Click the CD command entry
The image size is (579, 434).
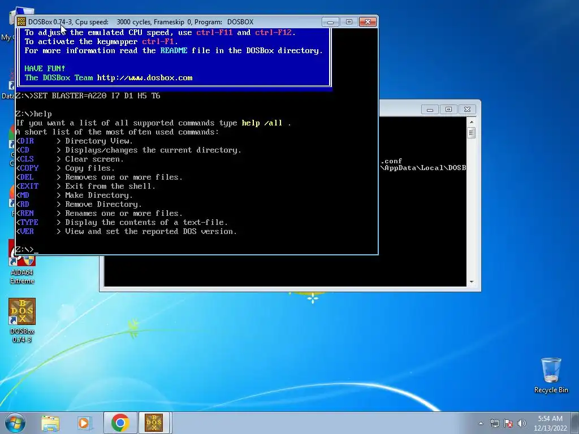point(128,150)
